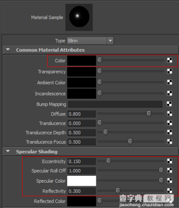Click the Bump Mapping label
The width and height of the screenshot is (179, 208).
pyautogui.click(x=51, y=104)
